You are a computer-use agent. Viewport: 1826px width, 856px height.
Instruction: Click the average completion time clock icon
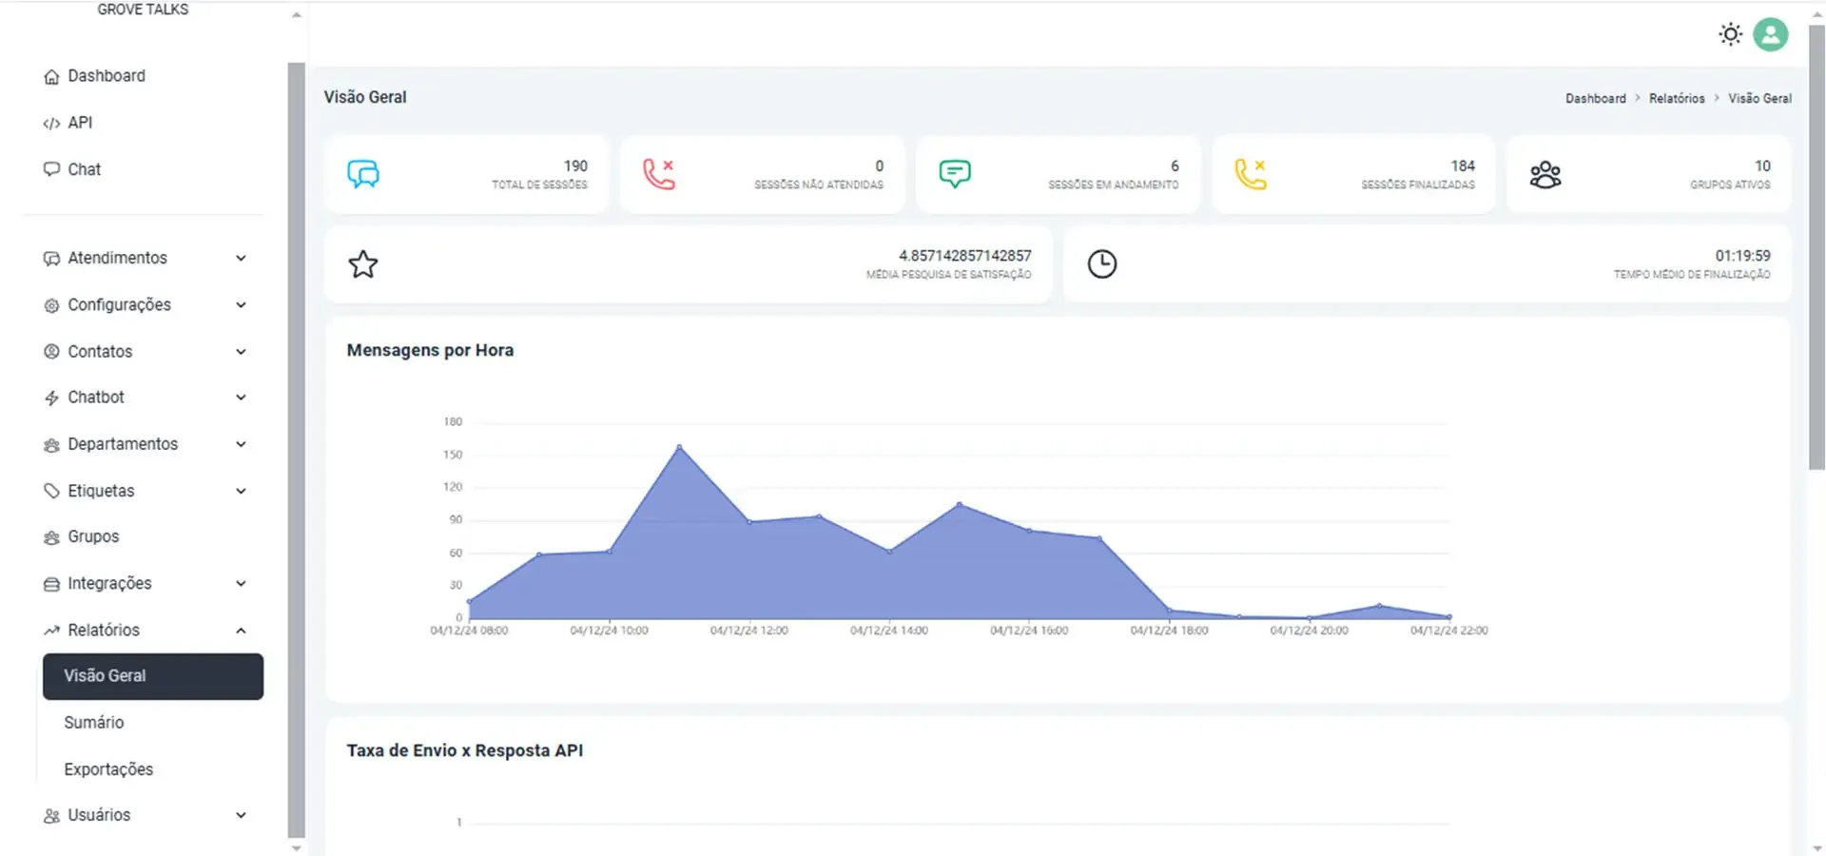[1101, 264]
